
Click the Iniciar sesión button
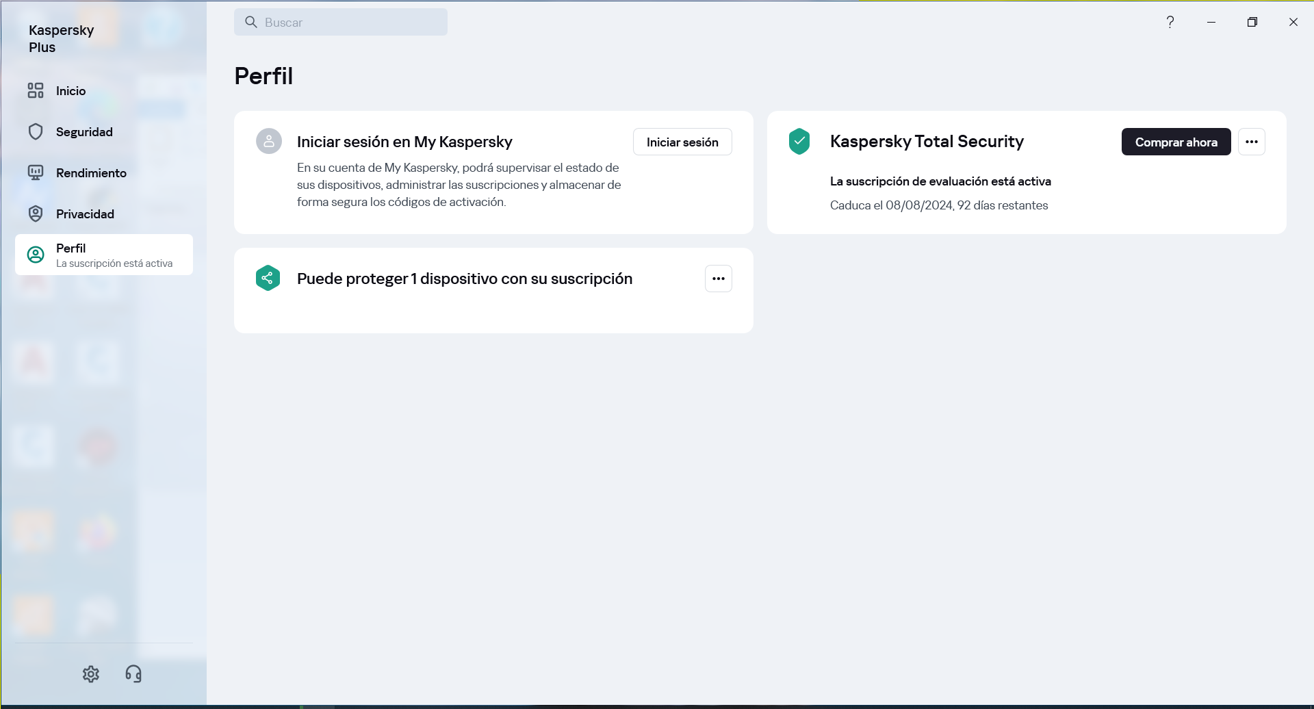(x=682, y=142)
